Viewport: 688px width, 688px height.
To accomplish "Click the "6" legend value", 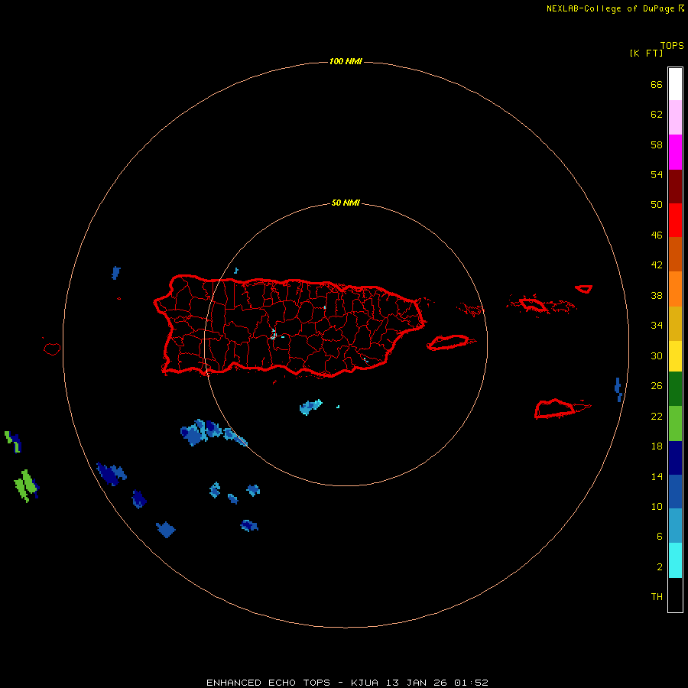I will click(660, 537).
